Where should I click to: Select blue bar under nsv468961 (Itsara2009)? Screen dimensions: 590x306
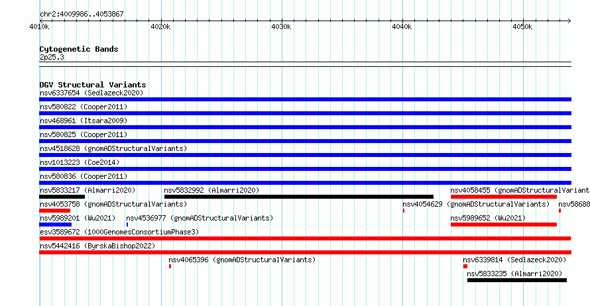point(305,127)
